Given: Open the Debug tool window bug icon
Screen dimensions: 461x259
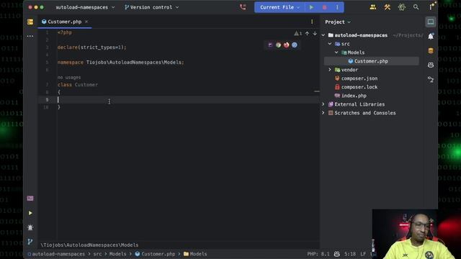Looking at the screenshot, I should click(30, 227).
